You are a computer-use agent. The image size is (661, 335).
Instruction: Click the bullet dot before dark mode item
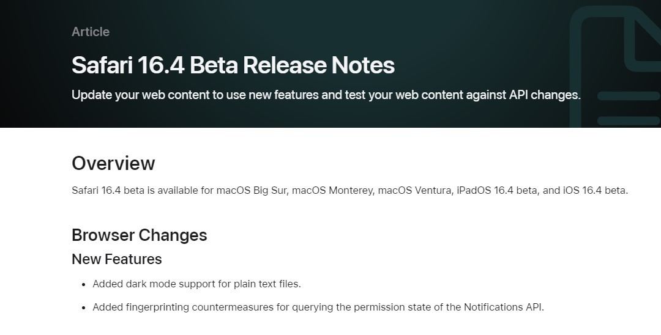[83, 284]
